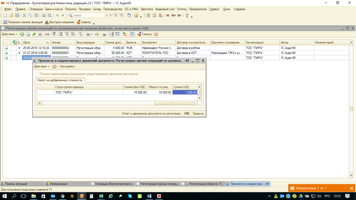This screenshot has height=200, width=356.
Task: Switch to the Панель функций window tab
Action: coord(23,184)
